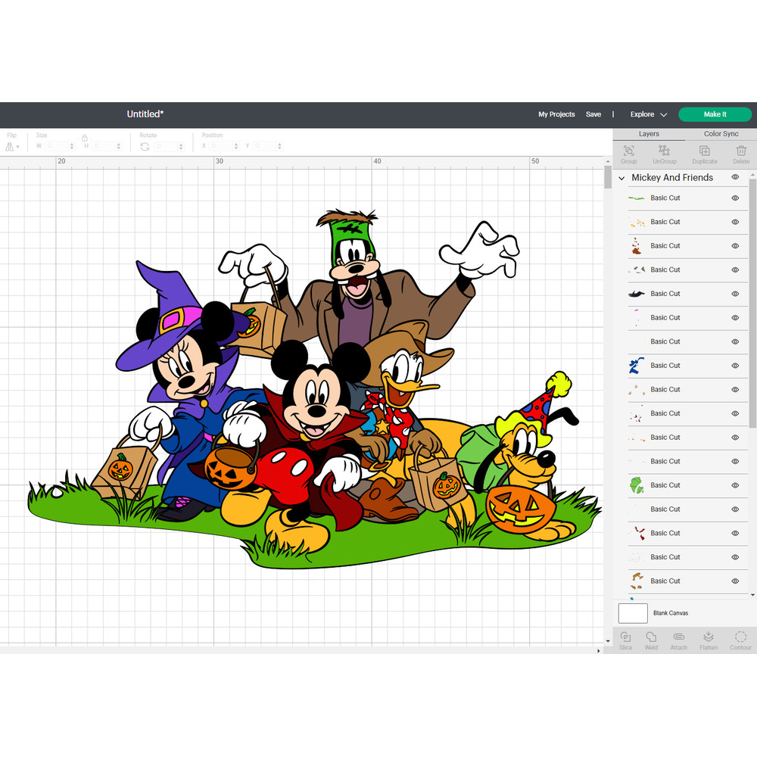Select the Layers tab
This screenshot has height=757, width=757.
click(x=649, y=133)
